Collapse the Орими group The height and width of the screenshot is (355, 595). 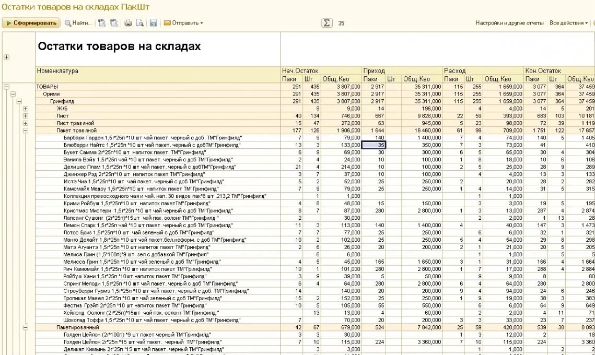[x=13, y=94]
